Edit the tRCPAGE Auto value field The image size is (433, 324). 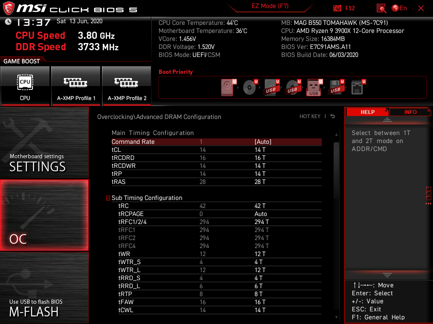(260, 214)
